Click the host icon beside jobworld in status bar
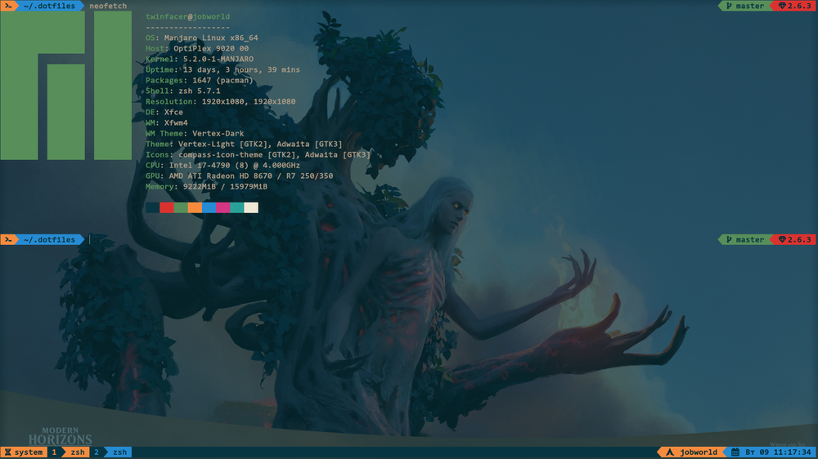 pos(669,452)
